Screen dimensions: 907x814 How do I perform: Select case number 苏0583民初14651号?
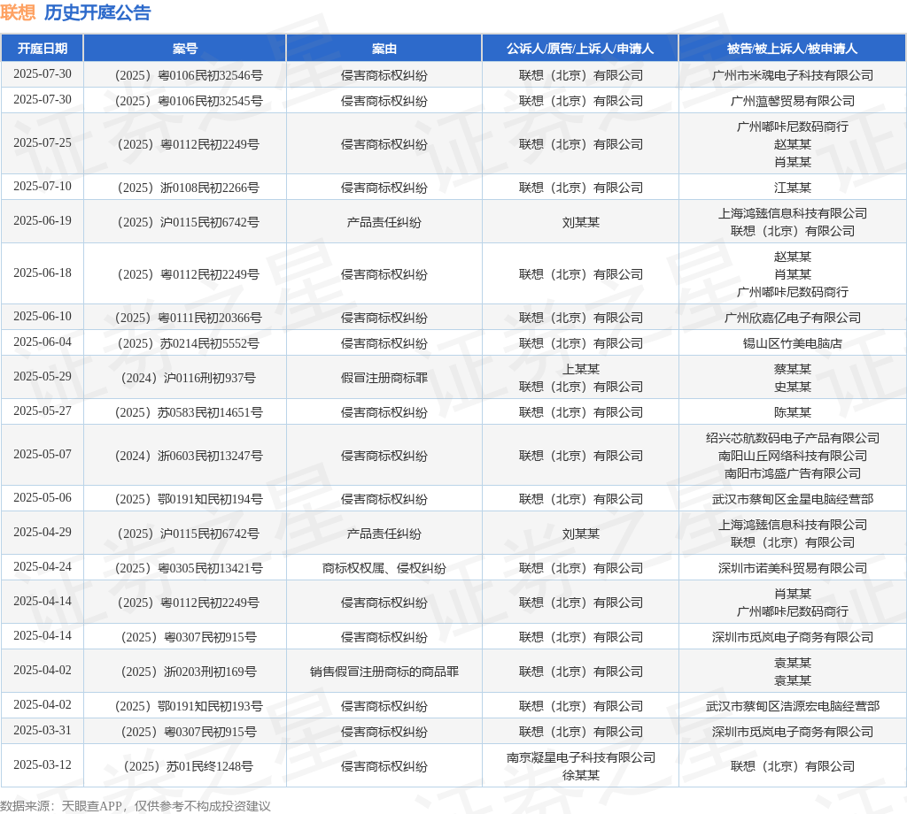point(189,412)
